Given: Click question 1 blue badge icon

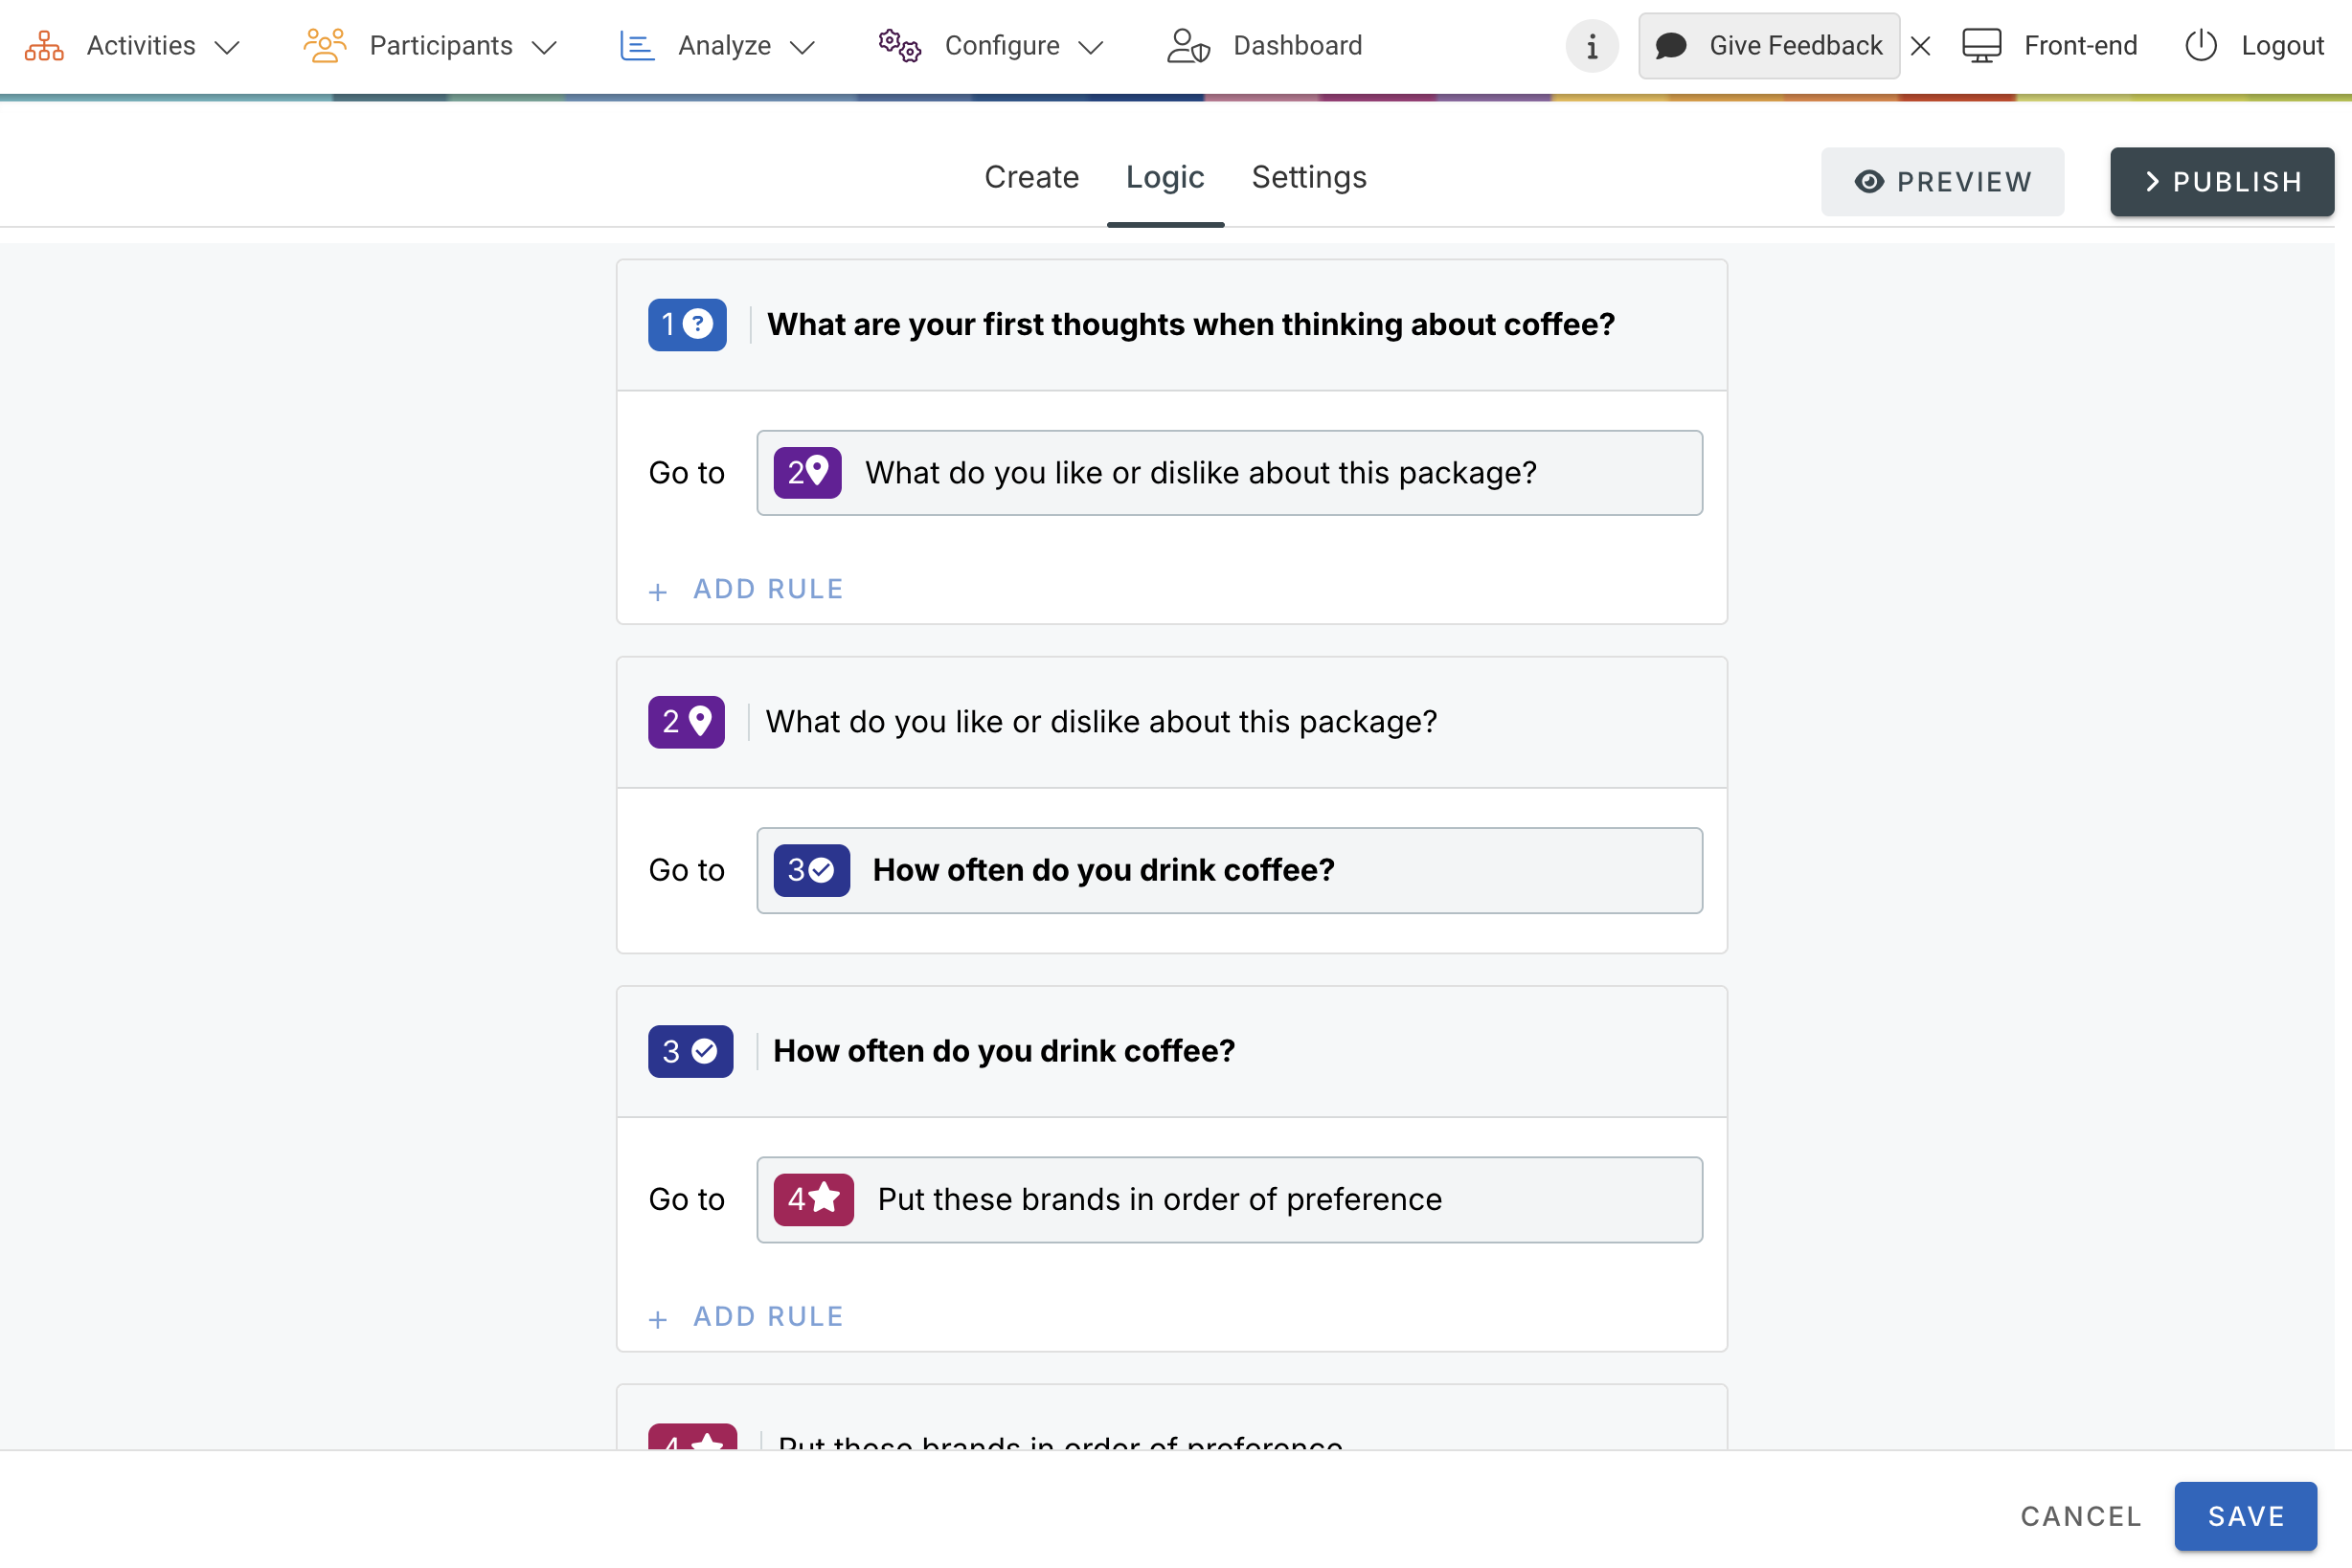Looking at the screenshot, I should point(688,325).
